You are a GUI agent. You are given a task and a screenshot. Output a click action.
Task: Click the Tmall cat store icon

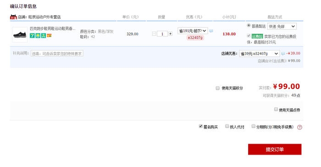[13, 17]
